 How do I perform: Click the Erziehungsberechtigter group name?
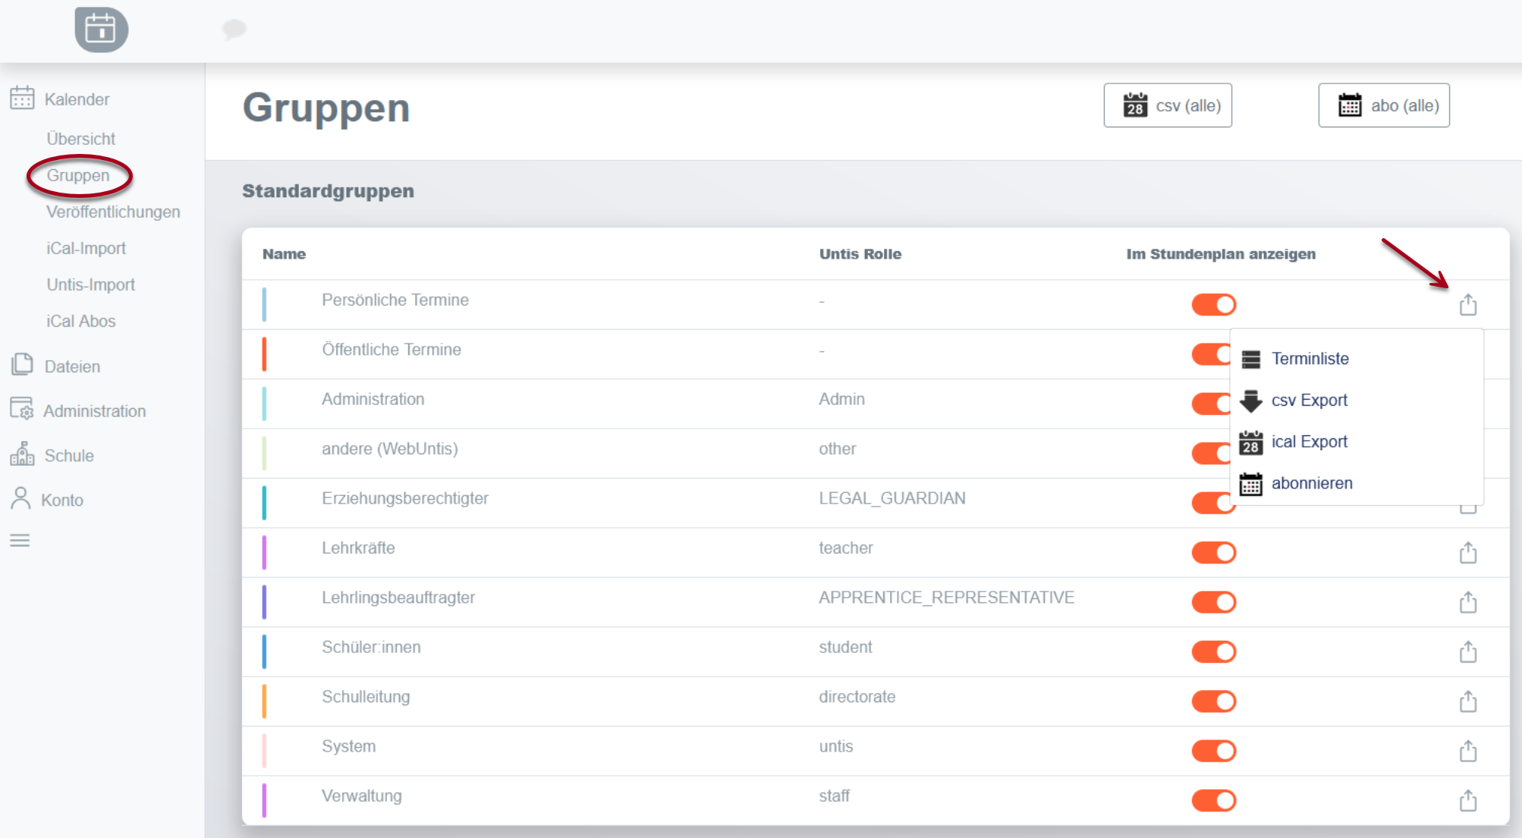(405, 498)
